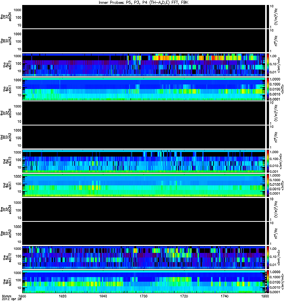Select the empty the fff 32 scm3 panel
This screenshot has width=287, height=307.
pyautogui.click(x=144, y=234)
